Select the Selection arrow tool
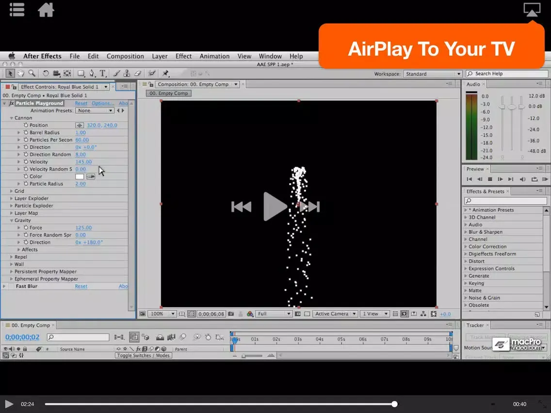This screenshot has height=413, width=551. pos(10,73)
